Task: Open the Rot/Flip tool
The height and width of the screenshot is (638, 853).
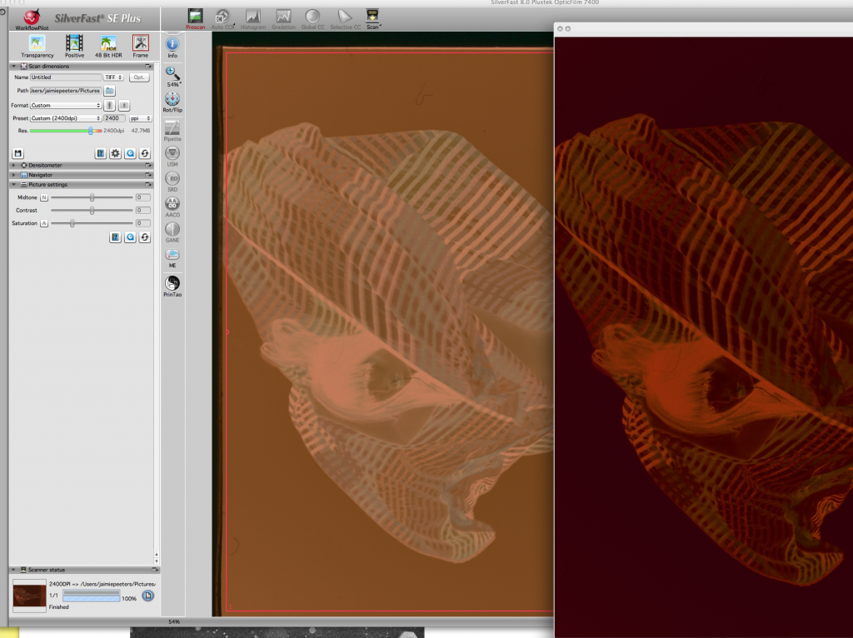Action: coord(172,102)
